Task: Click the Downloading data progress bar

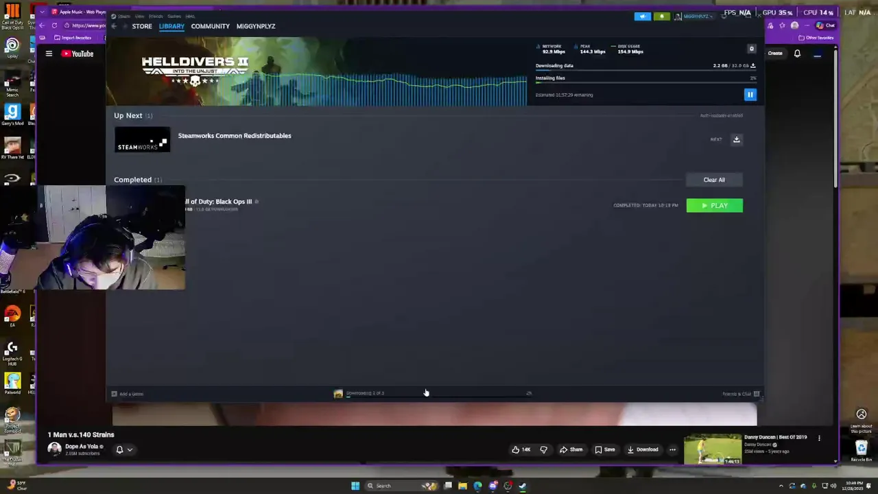Action: coord(645,71)
